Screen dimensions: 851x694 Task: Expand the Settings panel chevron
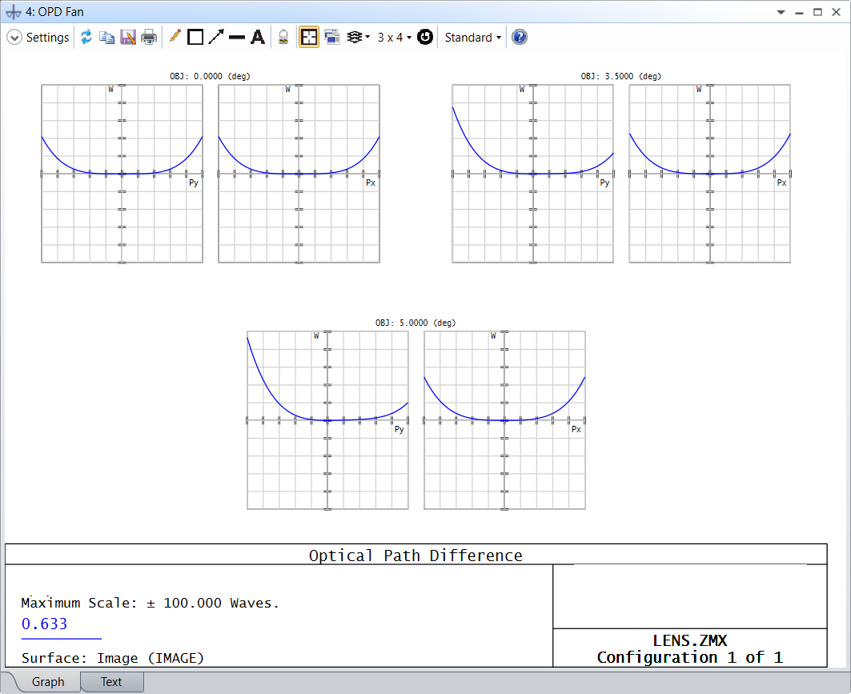tap(14, 37)
